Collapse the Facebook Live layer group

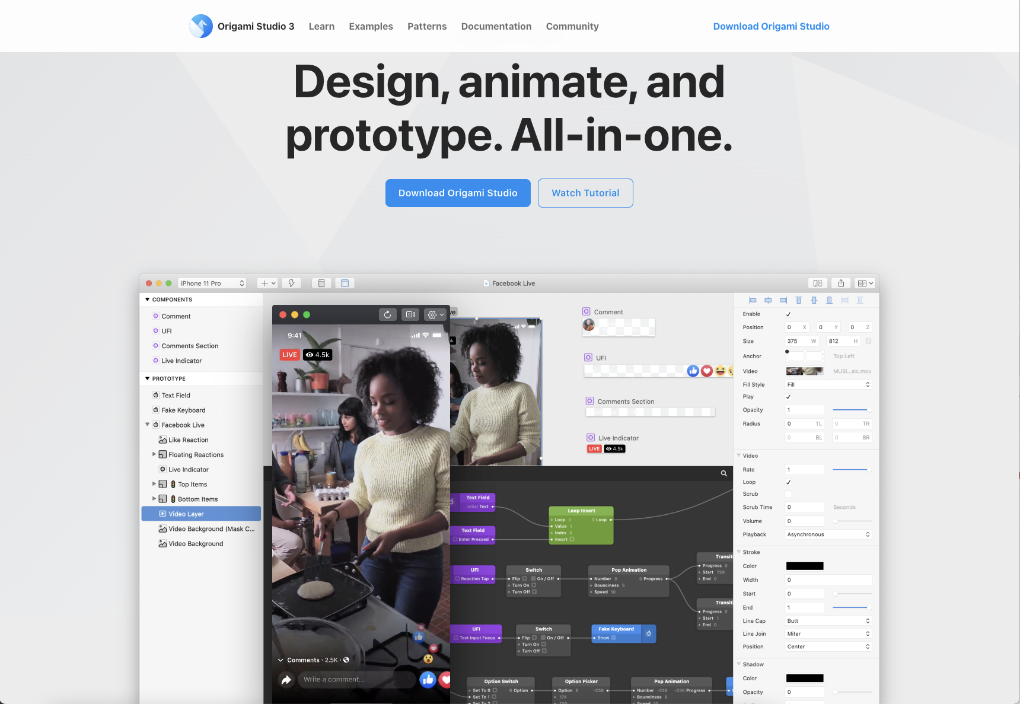point(148,425)
